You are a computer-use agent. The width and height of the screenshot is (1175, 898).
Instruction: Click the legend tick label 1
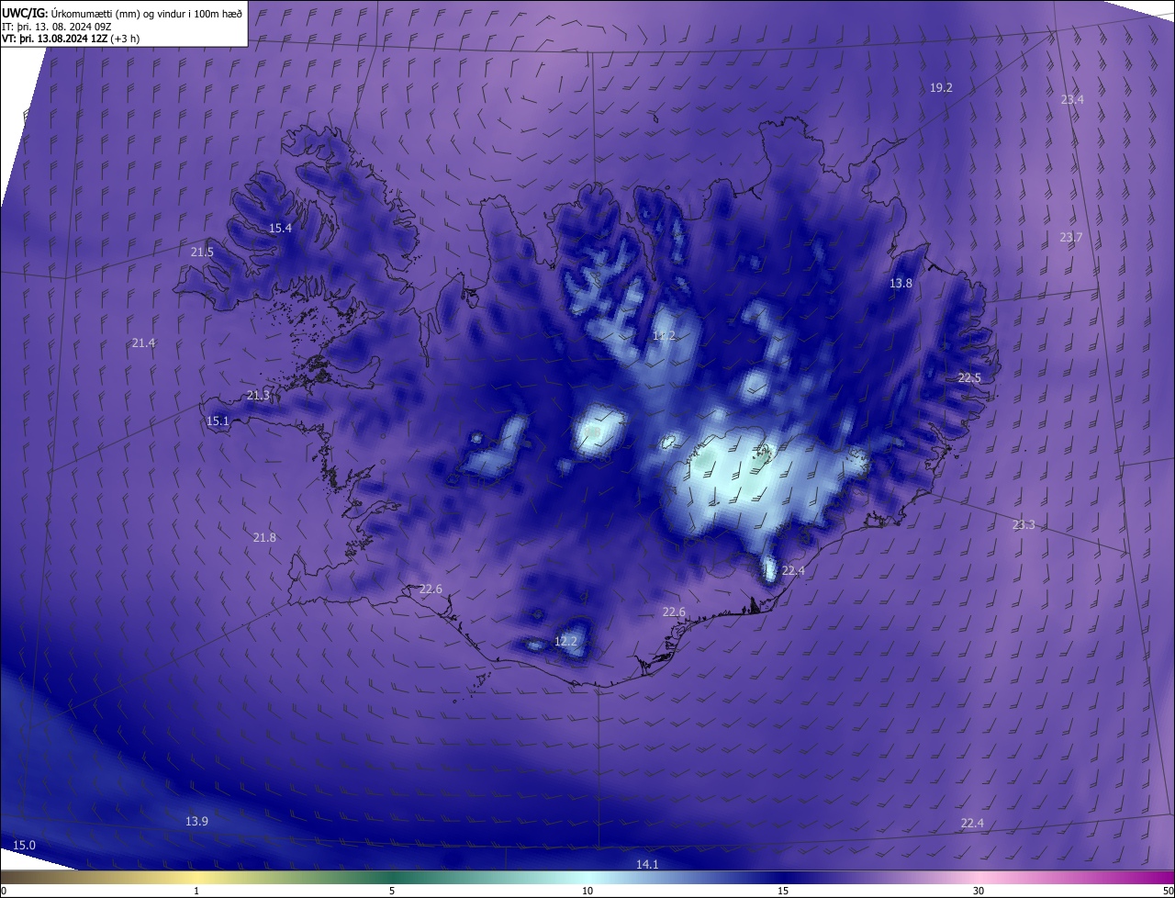[196, 891]
